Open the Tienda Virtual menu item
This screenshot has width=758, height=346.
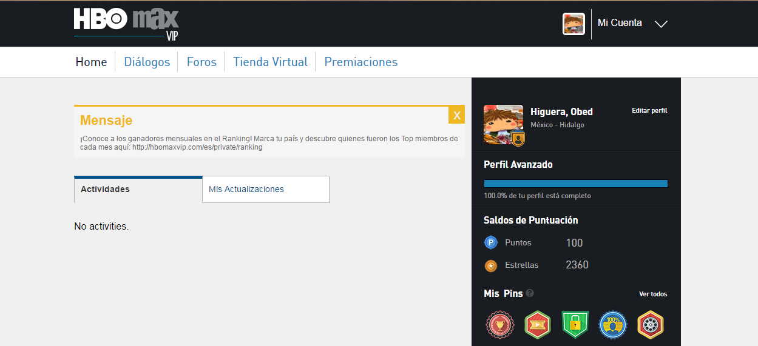tap(270, 62)
